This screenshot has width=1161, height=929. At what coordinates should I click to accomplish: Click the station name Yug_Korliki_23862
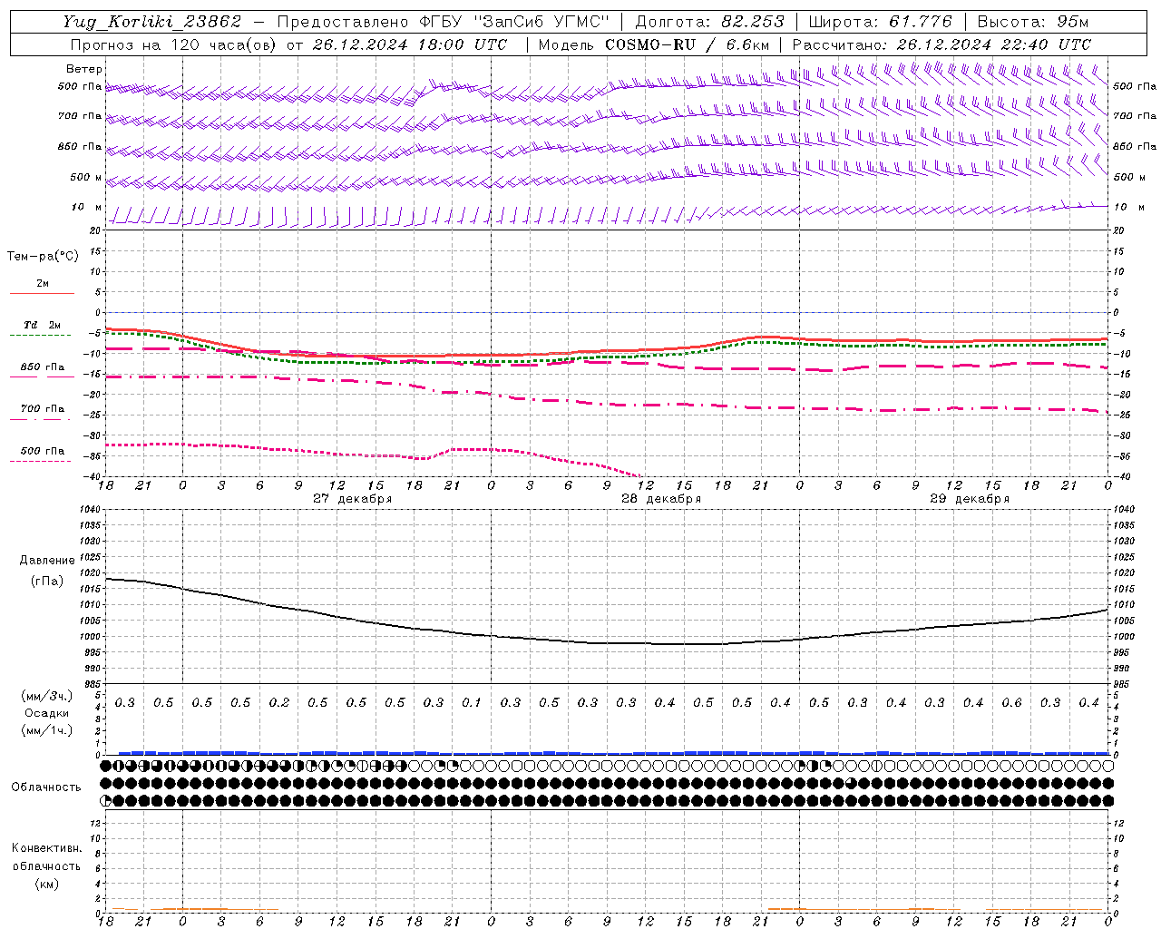tap(152, 22)
